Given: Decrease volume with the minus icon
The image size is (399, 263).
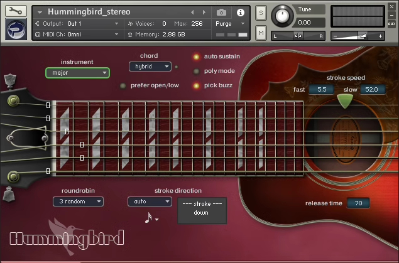Looking at the screenshot, I should click(x=336, y=36).
